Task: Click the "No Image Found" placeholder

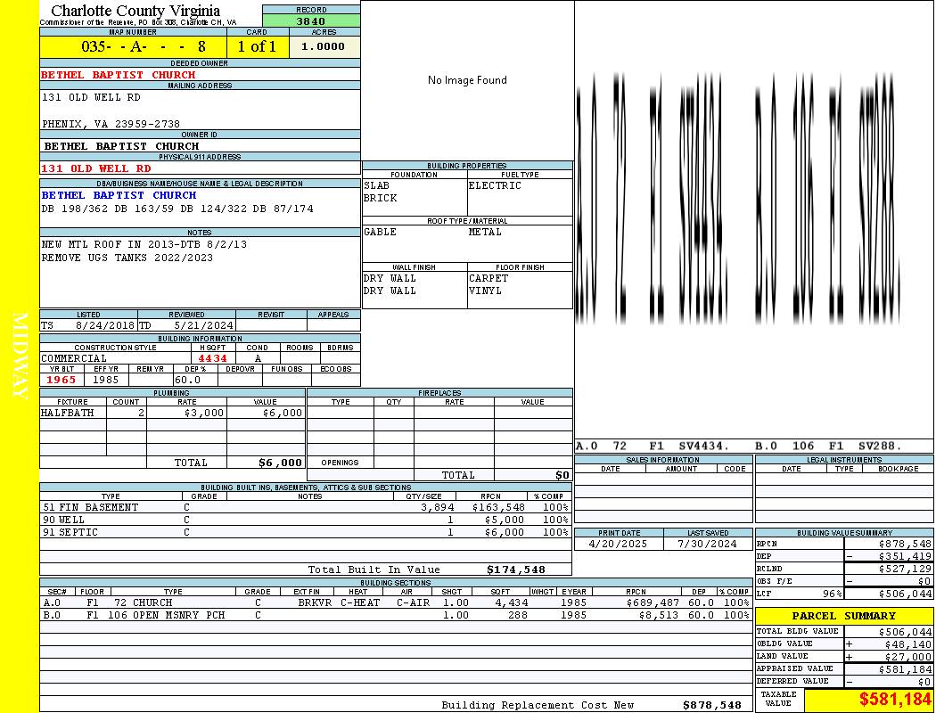Action: (x=467, y=80)
